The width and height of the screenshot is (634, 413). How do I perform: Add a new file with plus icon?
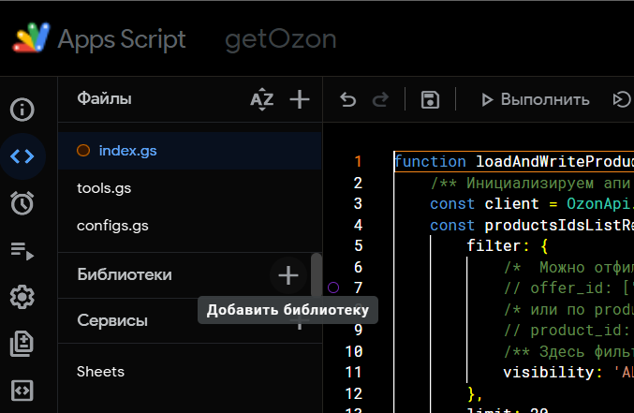(299, 99)
